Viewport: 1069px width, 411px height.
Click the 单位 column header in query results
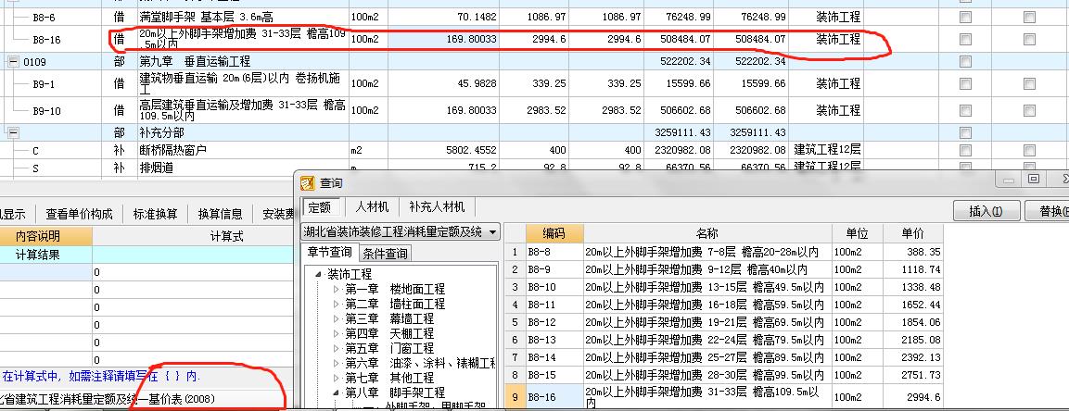coord(858,233)
